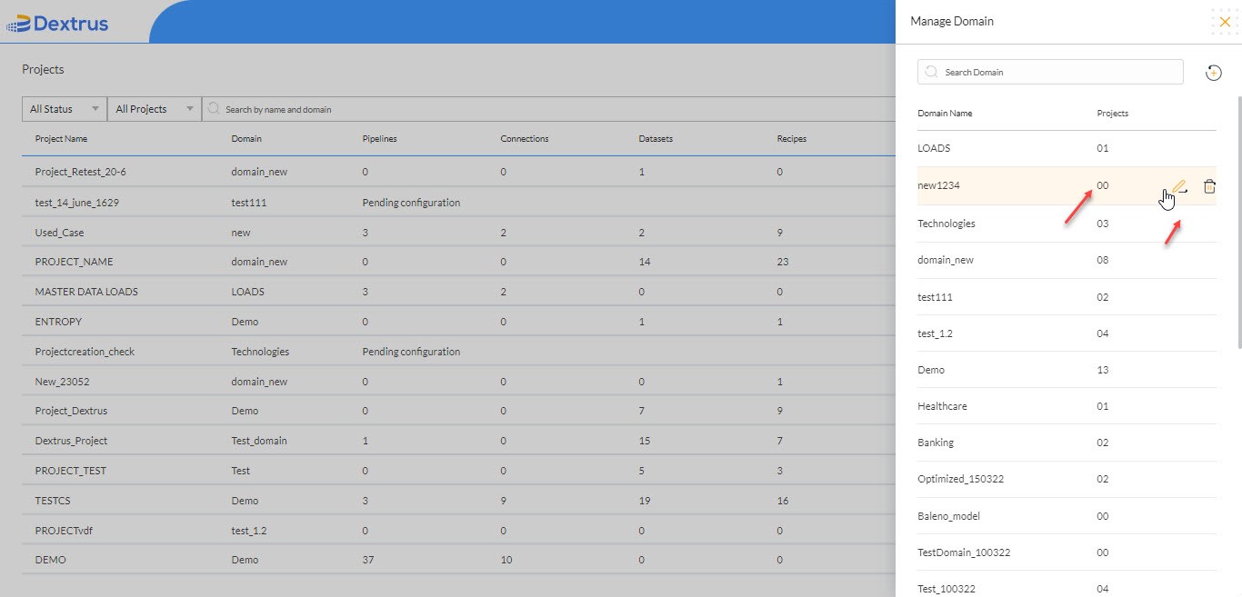Delete the new1234 domain with trash icon
Image resolution: width=1242 pixels, height=597 pixels.
tap(1209, 186)
